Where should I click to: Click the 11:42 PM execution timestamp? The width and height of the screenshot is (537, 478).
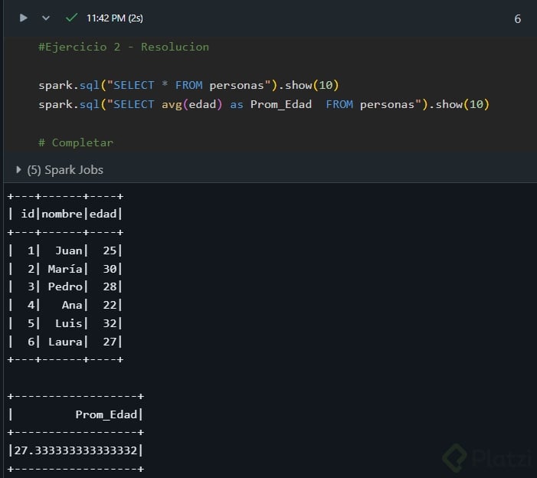[x=114, y=18]
